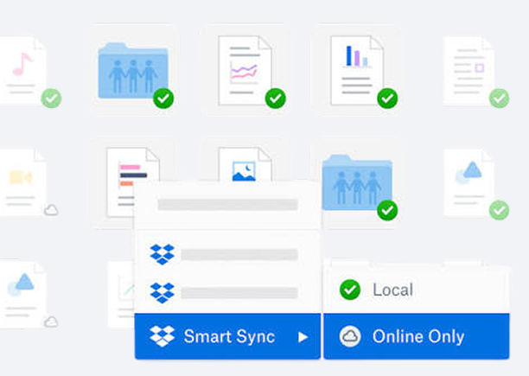Click the cloud badge on bottom shapes file

pos(51,322)
